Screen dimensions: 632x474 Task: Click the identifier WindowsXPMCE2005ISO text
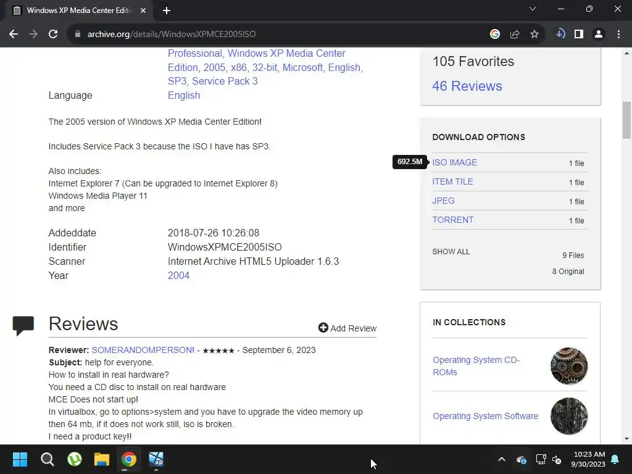pyautogui.click(x=225, y=247)
